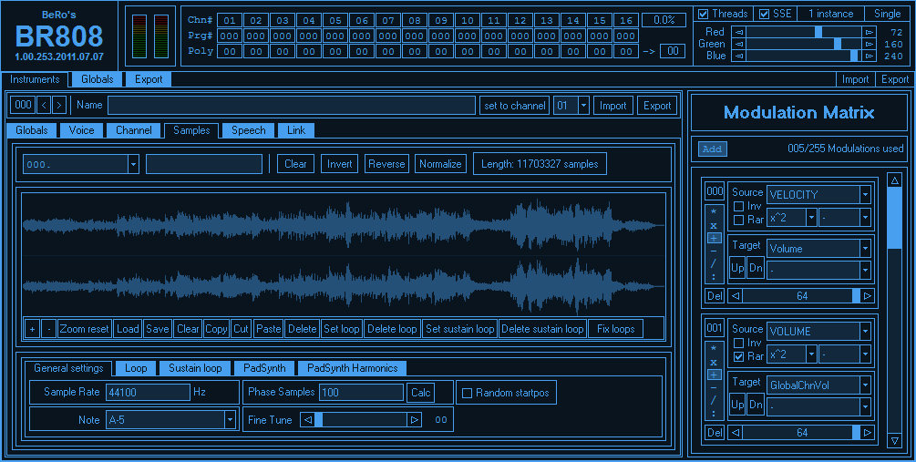Select the plus operator for modulation 001
The image size is (916, 462).
point(714,375)
